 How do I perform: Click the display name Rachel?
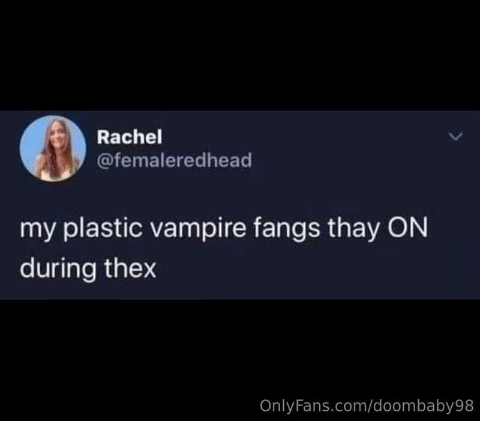pos(130,137)
